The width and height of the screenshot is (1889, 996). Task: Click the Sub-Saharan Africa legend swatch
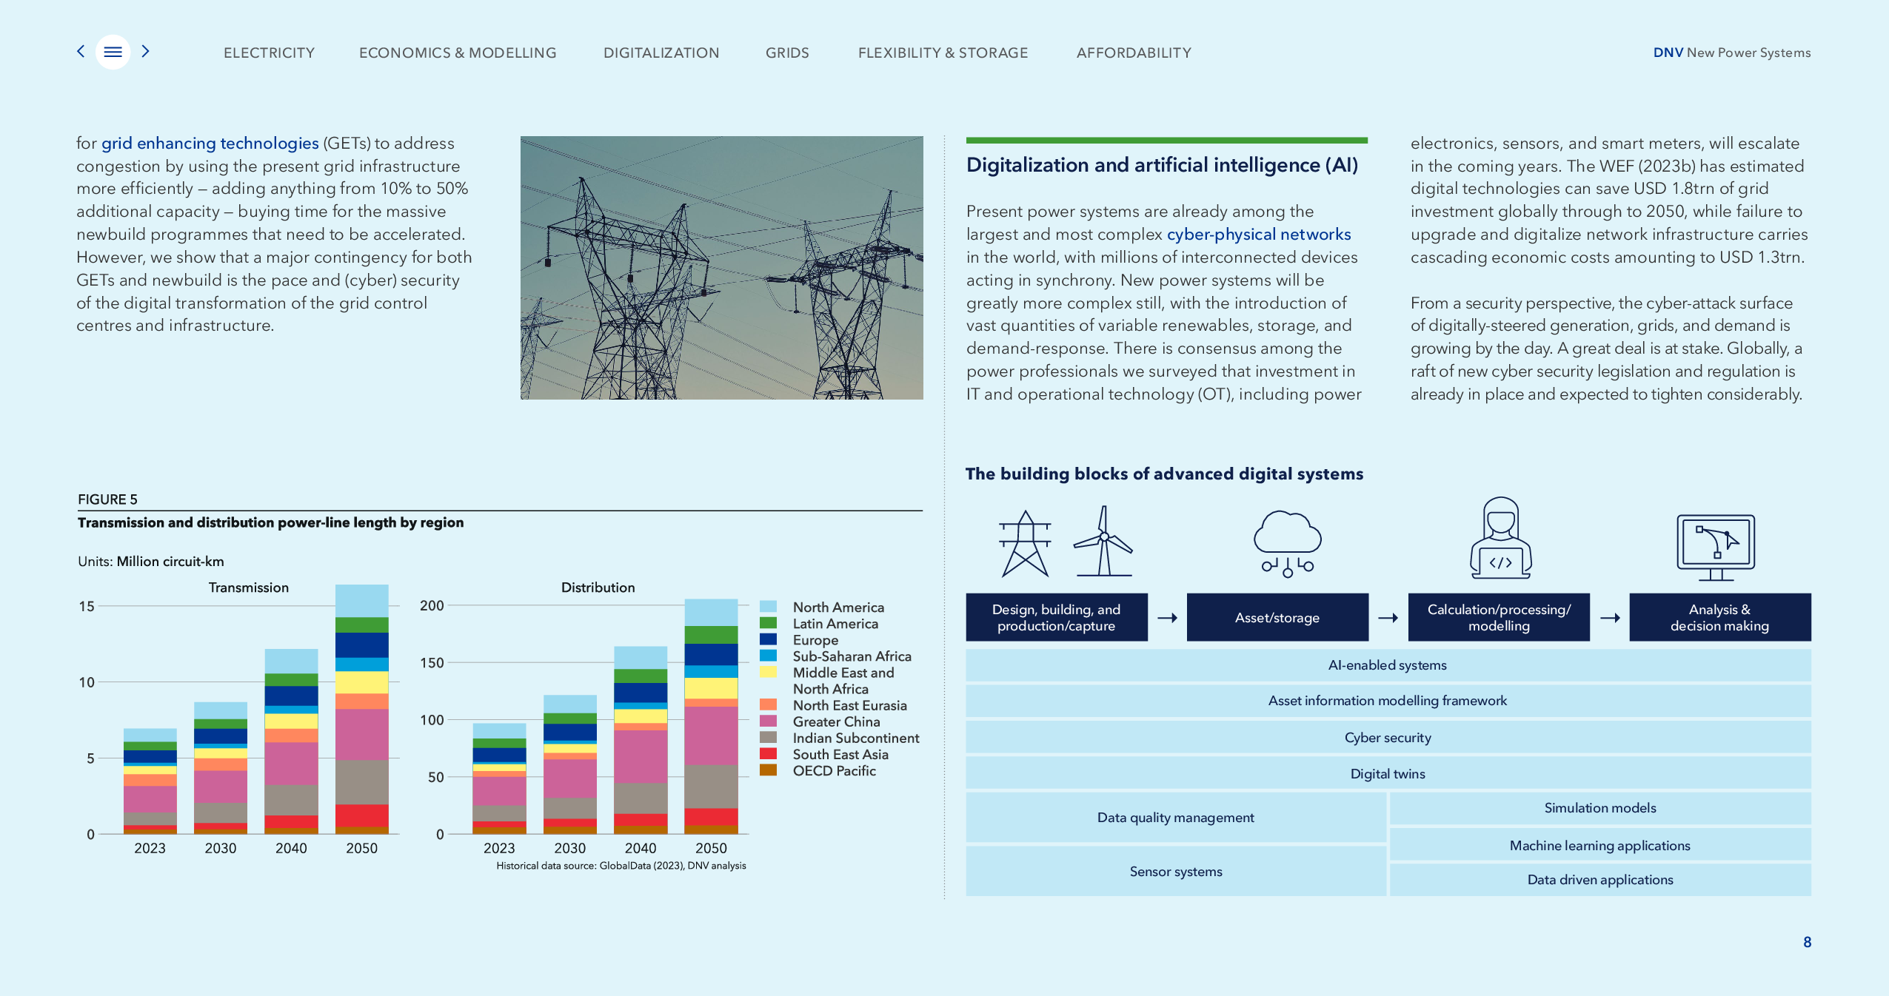coord(768,656)
